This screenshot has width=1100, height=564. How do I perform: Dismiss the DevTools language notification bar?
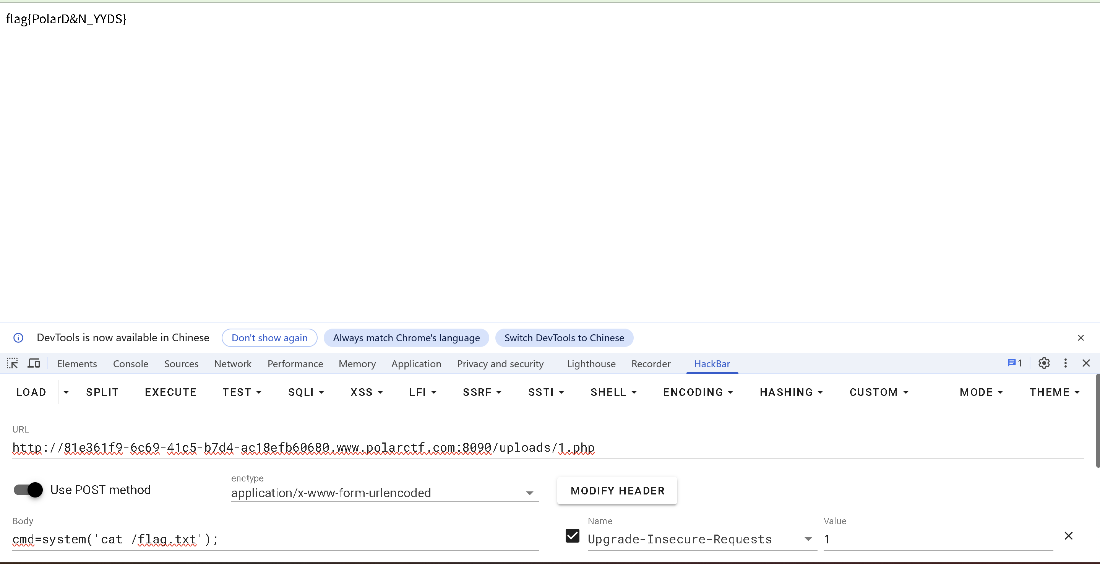pos(1081,338)
